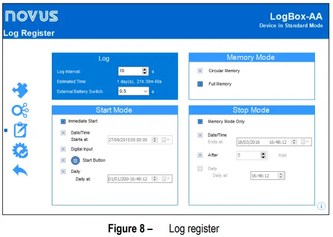Screen dimensions: 333x237
Task: Open calendar dropdown for Daily at start
Action: coord(165,179)
